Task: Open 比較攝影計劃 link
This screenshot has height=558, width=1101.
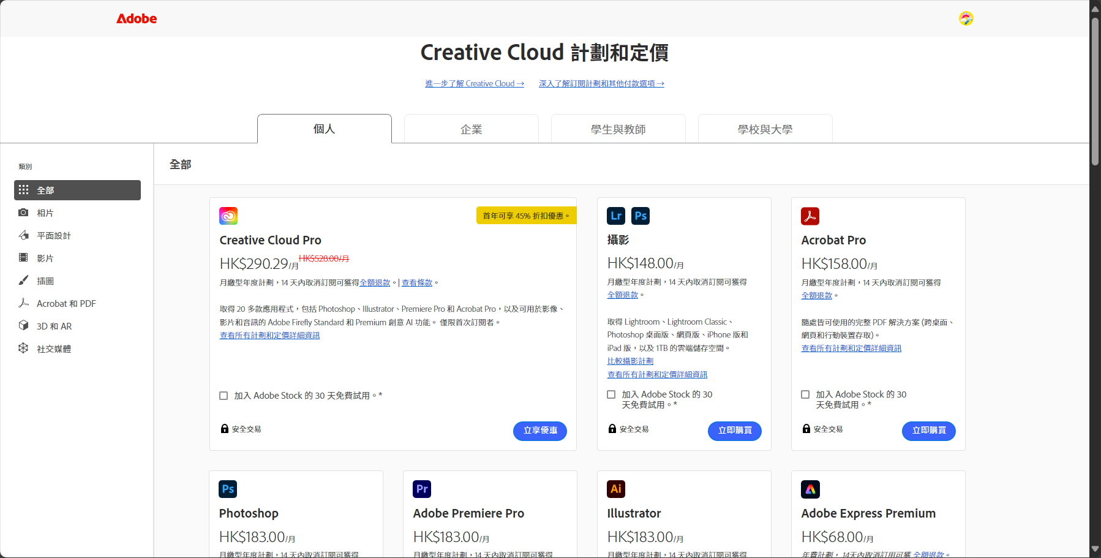Action: (630, 361)
